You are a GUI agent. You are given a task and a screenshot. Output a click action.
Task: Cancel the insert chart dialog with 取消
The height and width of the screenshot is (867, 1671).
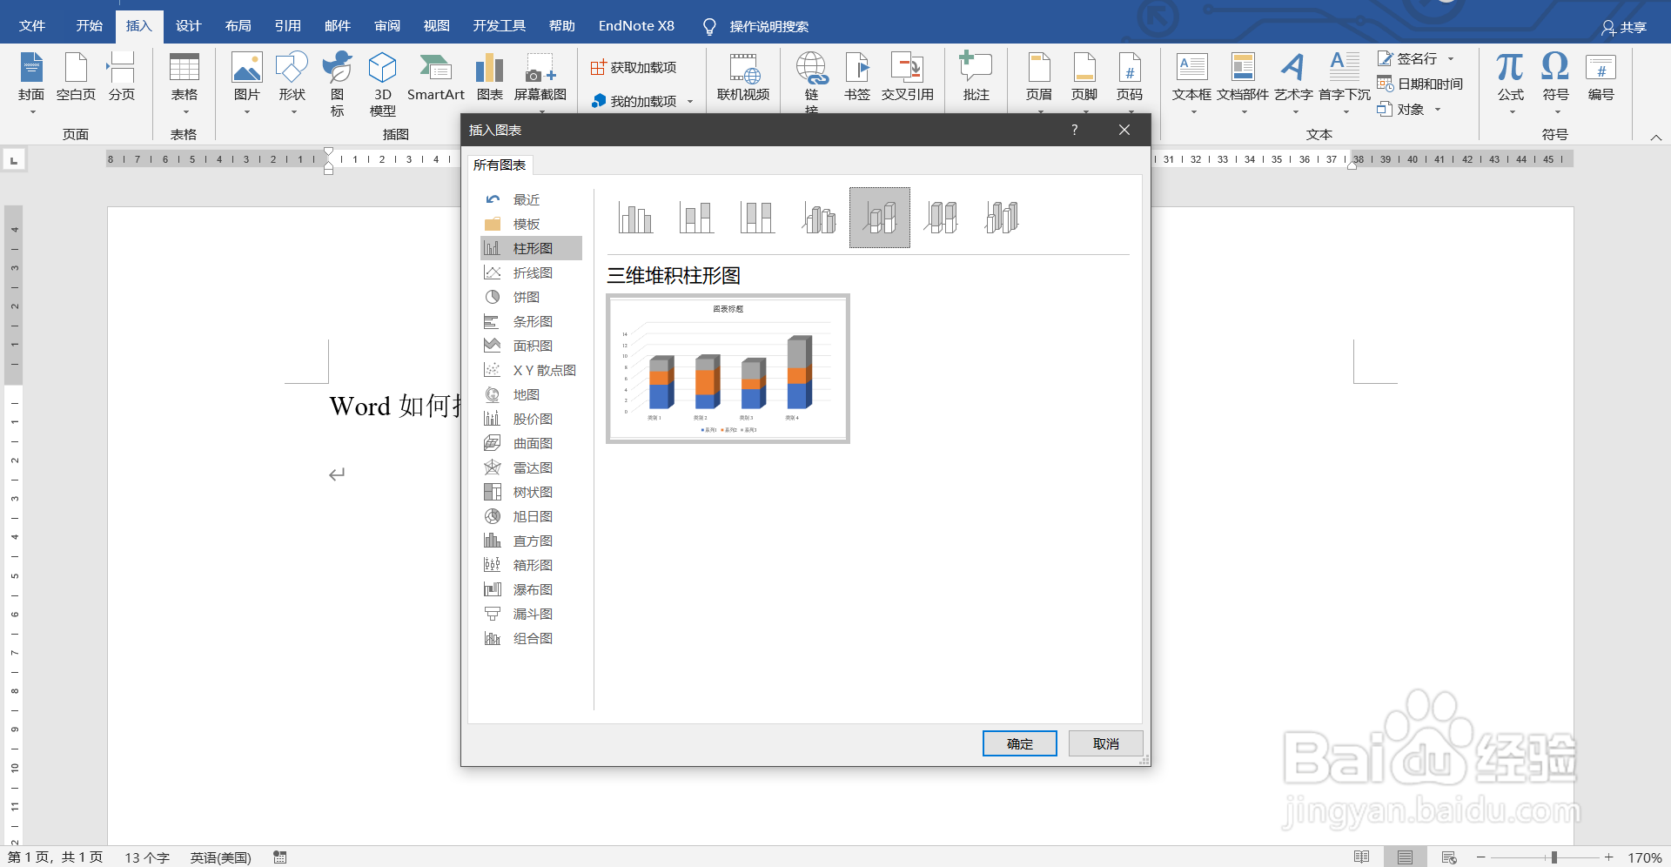click(1105, 743)
